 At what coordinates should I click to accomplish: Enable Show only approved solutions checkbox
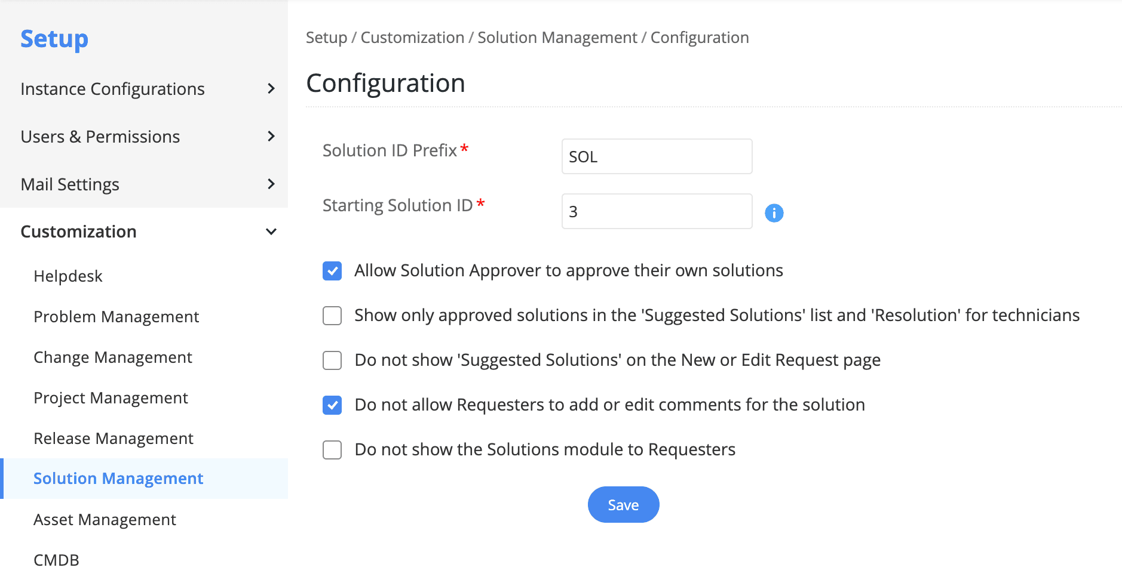[x=332, y=316]
